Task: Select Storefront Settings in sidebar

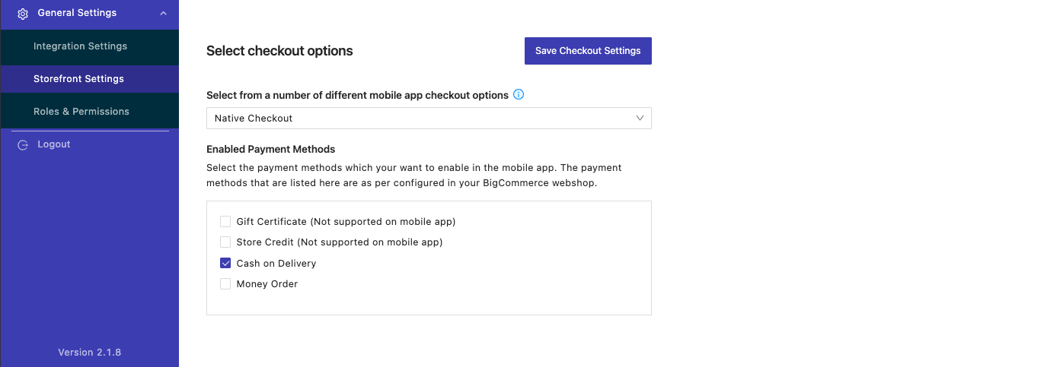Action: click(x=78, y=79)
